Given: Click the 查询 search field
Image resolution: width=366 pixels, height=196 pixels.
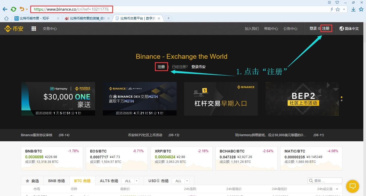Looking at the screenshot, I should (x=325, y=181).
